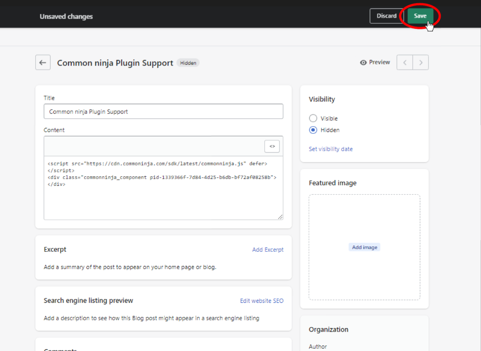Select the Hidden radio option
Image resolution: width=481 pixels, height=351 pixels.
313,130
